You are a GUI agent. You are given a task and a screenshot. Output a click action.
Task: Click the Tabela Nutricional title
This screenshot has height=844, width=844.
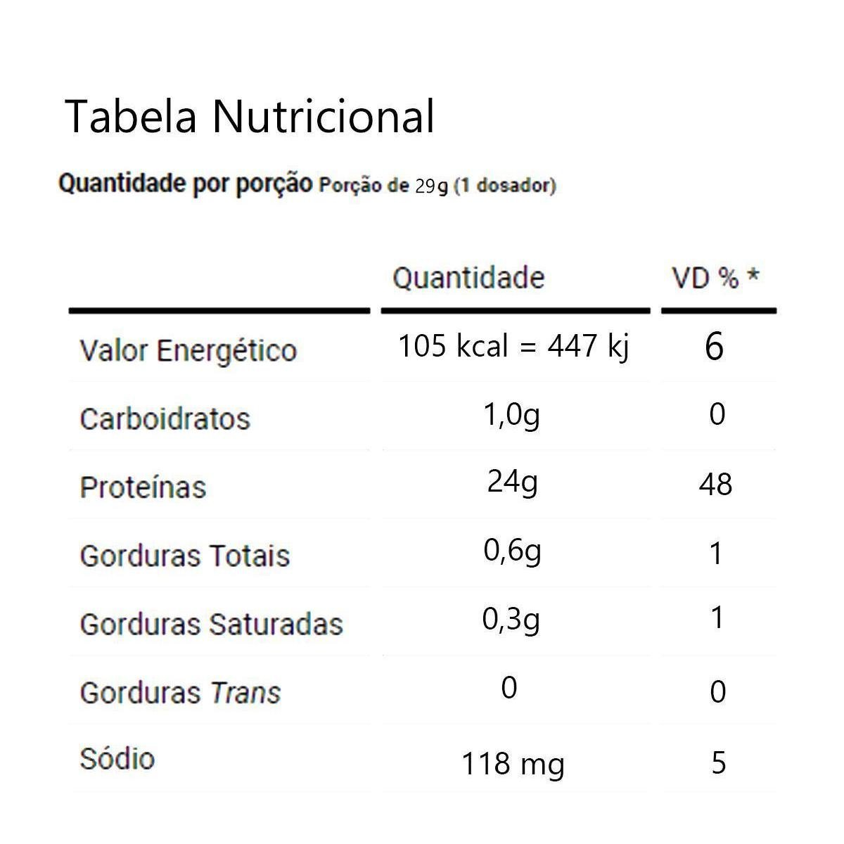pyautogui.click(x=250, y=117)
